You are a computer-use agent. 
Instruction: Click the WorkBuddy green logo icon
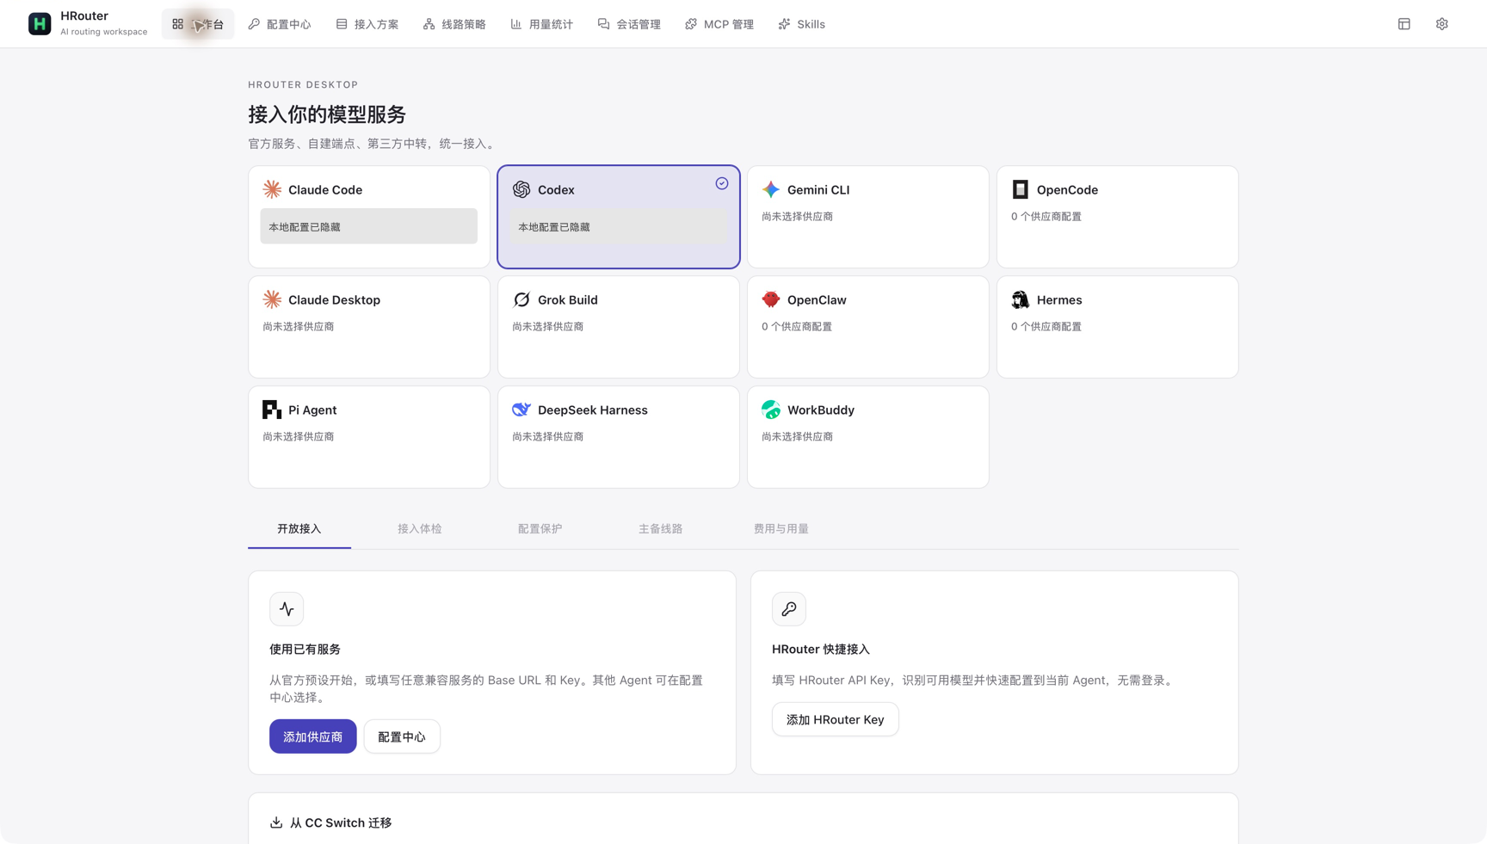point(771,410)
